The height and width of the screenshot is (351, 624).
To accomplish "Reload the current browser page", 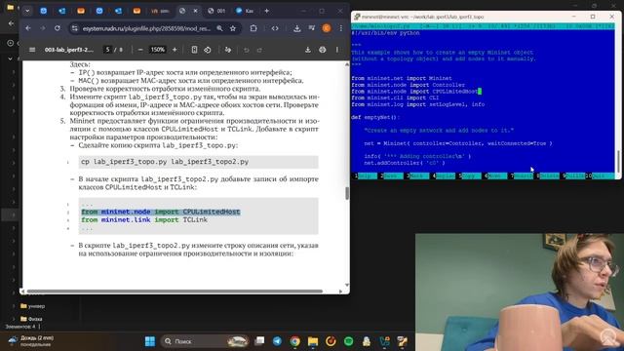I will [58, 28].
